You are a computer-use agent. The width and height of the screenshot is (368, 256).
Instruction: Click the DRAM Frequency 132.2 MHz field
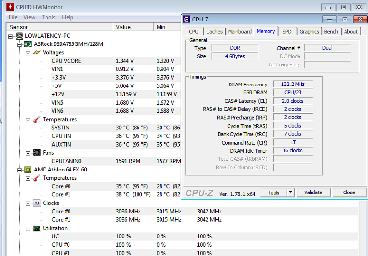click(293, 84)
